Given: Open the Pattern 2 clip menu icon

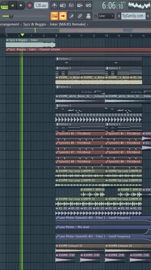Looking at the screenshot, I should [x=57, y=87].
